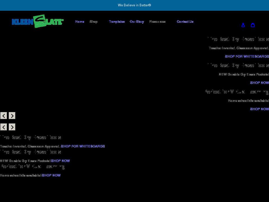Click right-aligned SHOP NOW under Home school kits

pos(259,109)
